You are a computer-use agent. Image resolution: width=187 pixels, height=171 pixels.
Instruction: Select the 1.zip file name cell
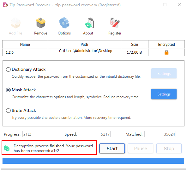pos(25,52)
